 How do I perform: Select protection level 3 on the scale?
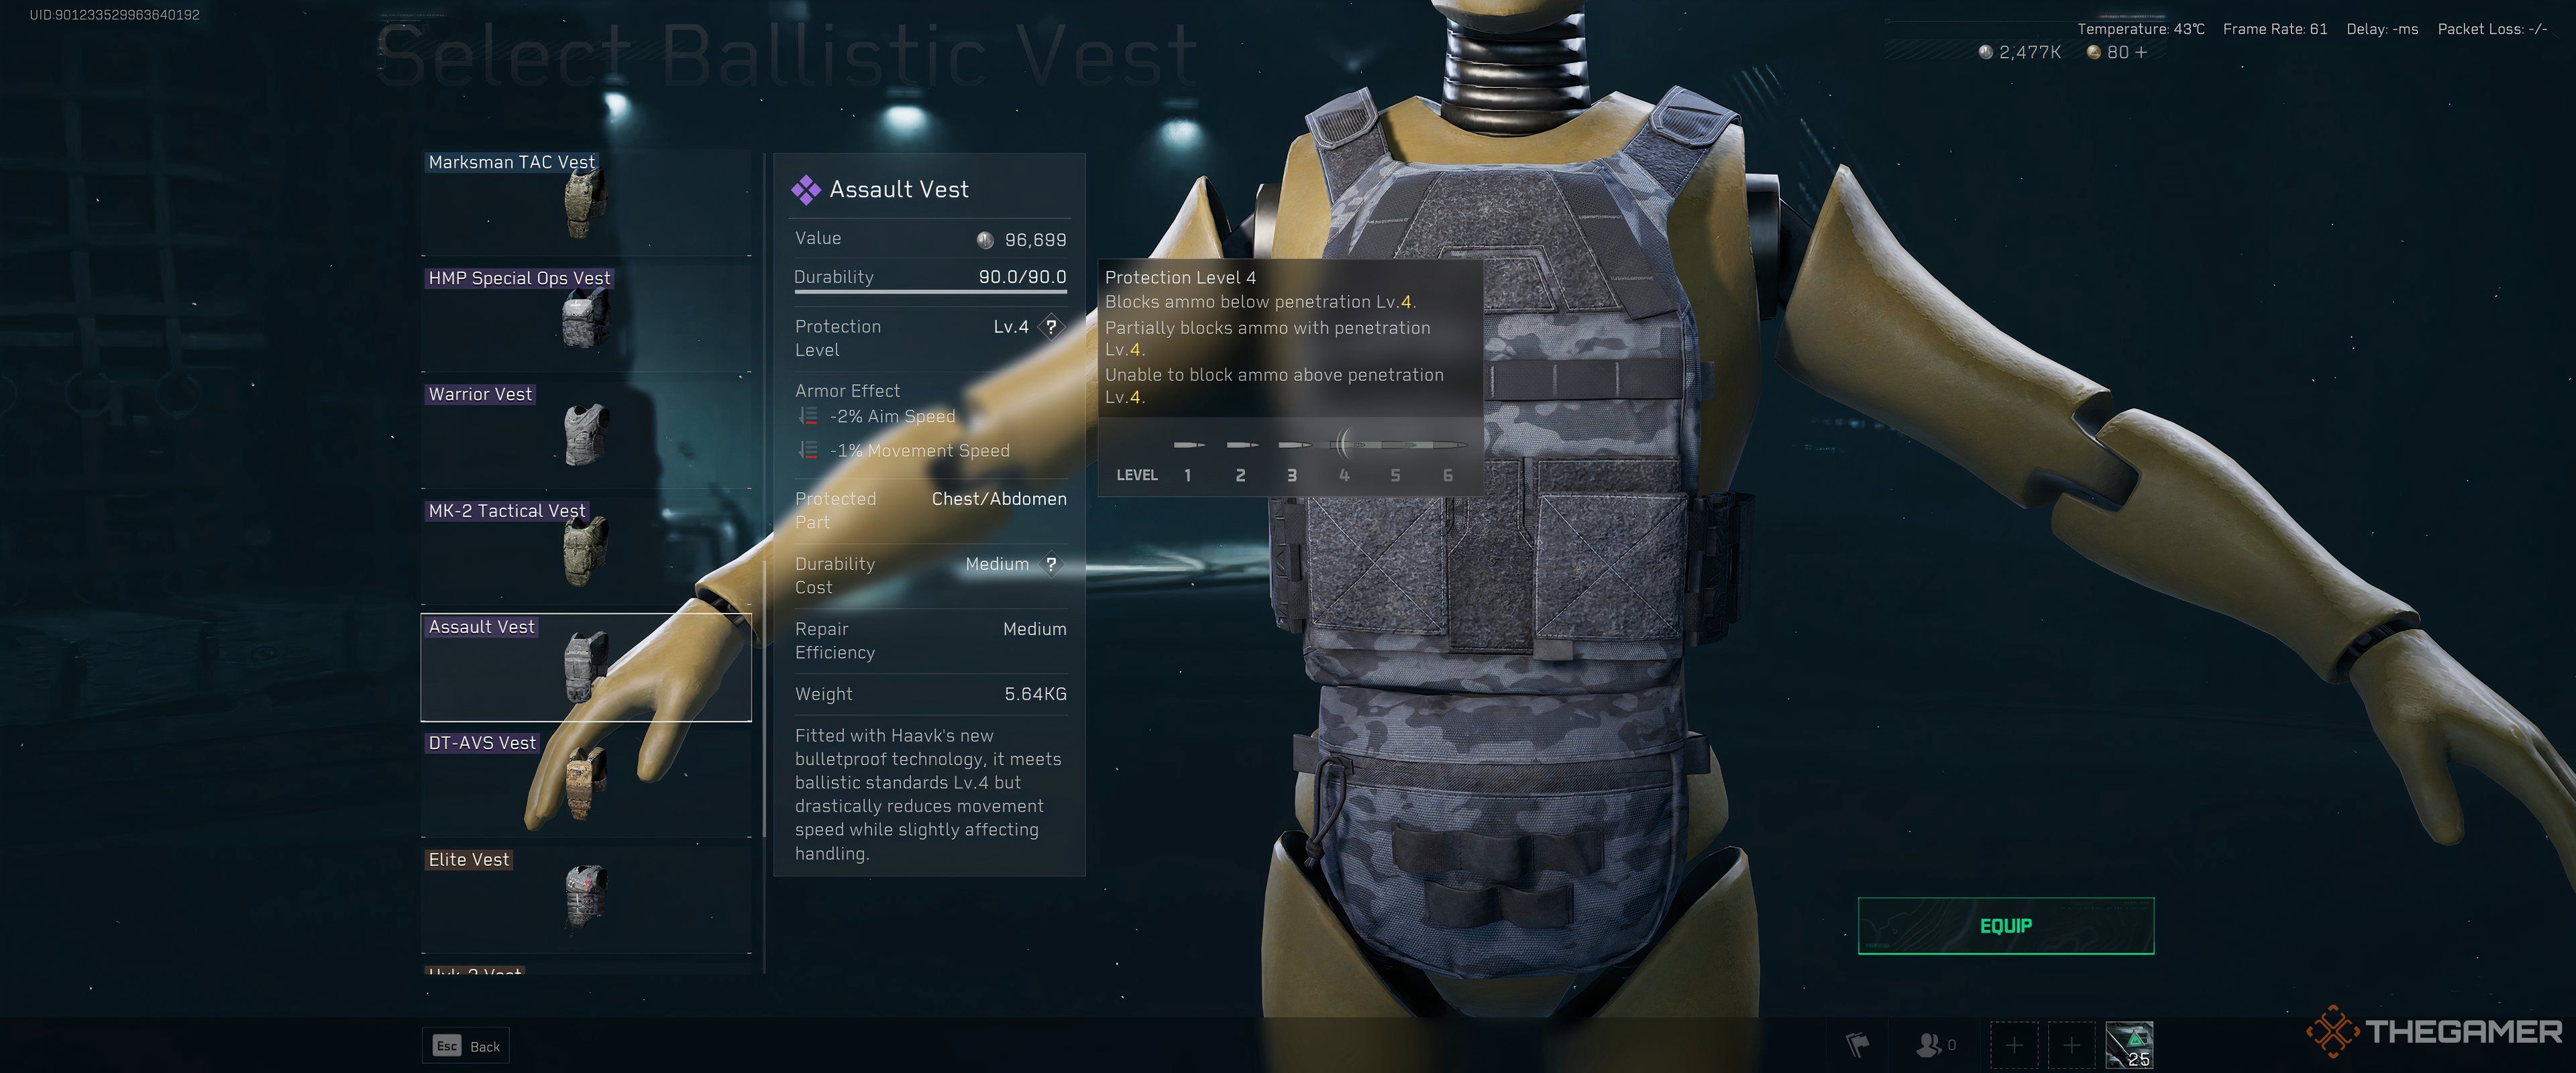tap(1289, 475)
